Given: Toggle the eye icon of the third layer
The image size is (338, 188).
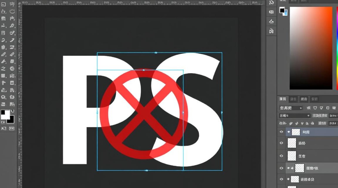Looking at the screenshot, I should [x=281, y=156].
